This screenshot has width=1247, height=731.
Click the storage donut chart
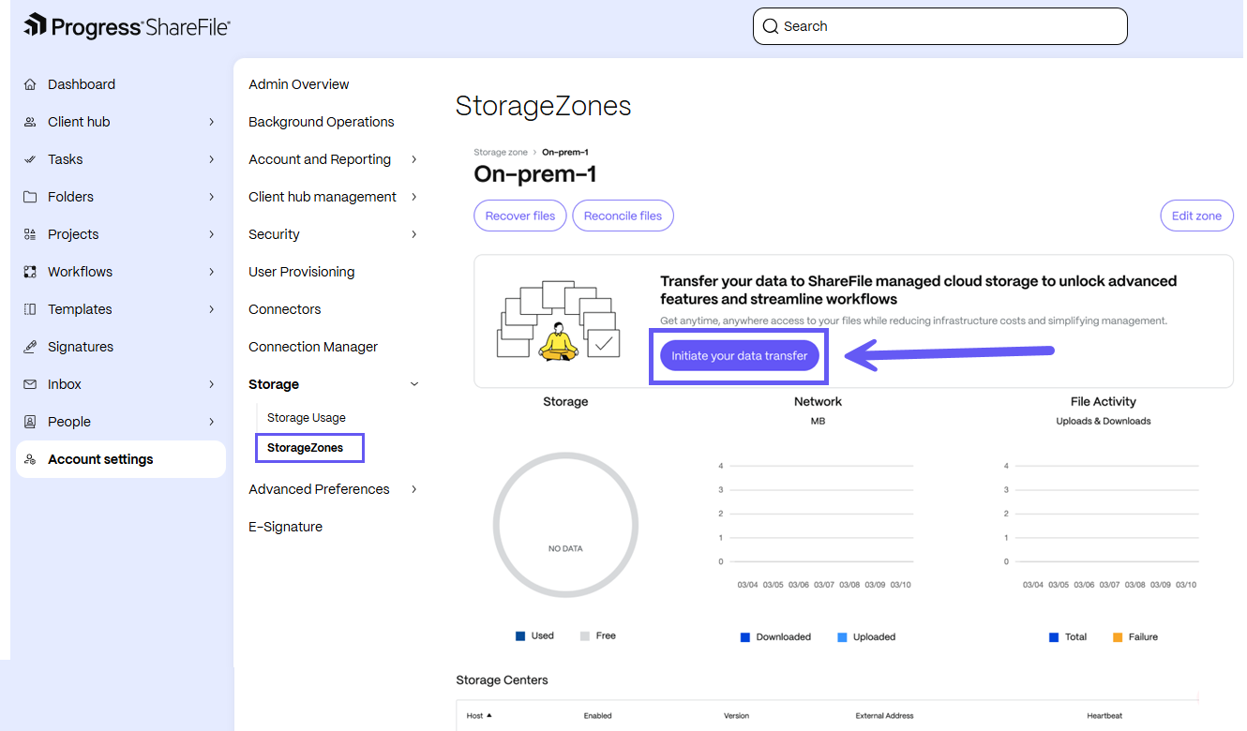[x=565, y=526]
